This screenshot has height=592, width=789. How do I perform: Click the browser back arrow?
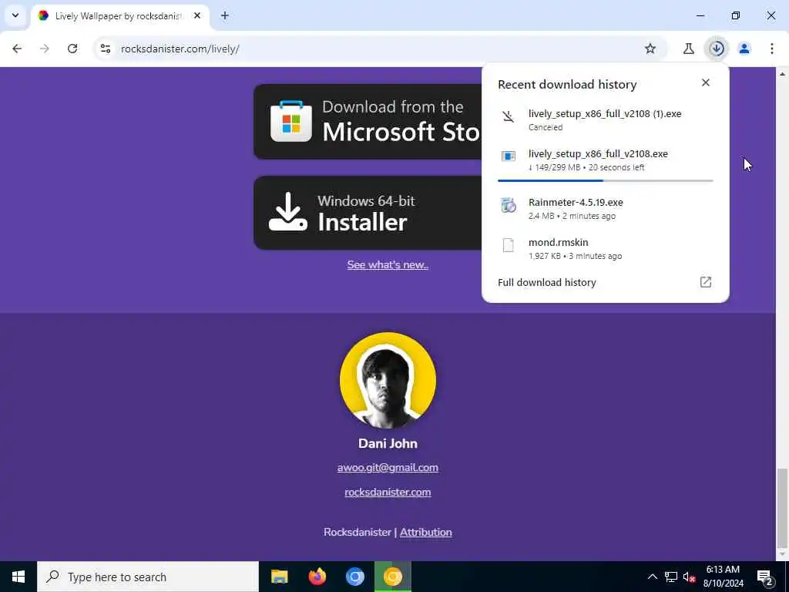(x=17, y=49)
